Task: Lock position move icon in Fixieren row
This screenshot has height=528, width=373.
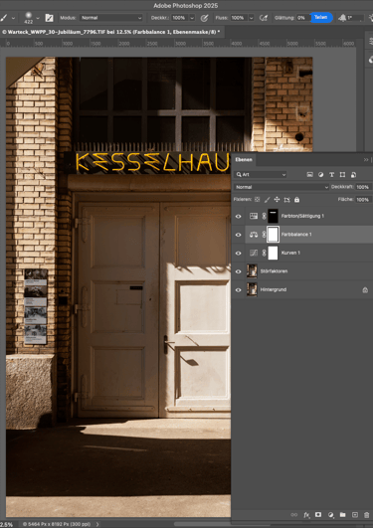Action: 277,199
